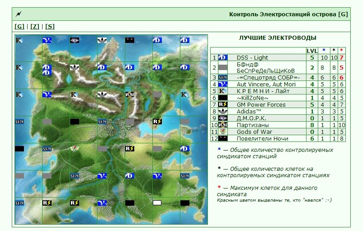Click the Повелители Ночи name in the table
Screen dimensions: 363x231
[x=263, y=139]
